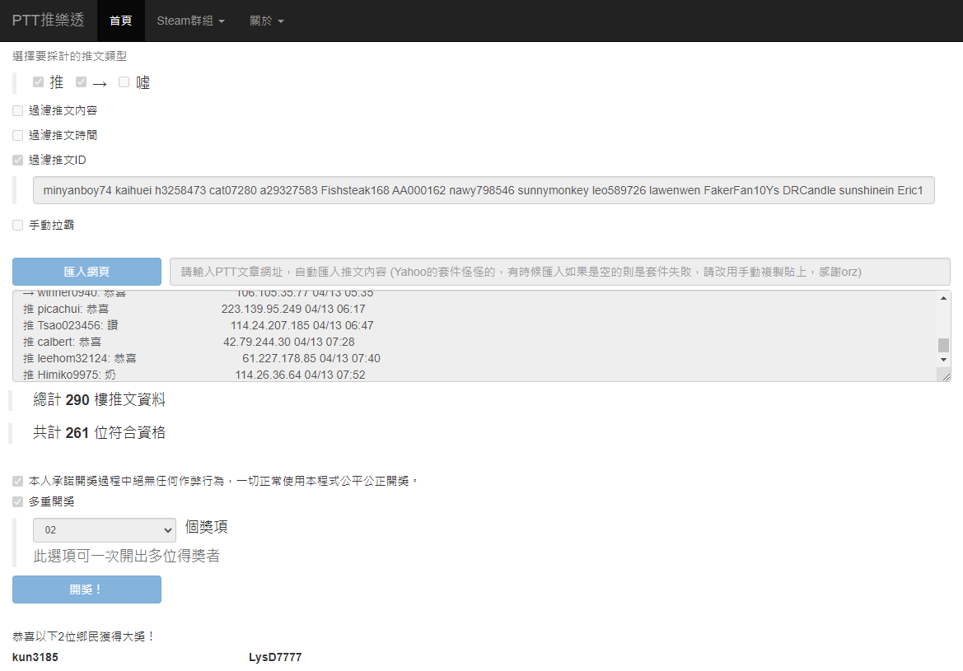
Task: Click the 恭喜以下2位鄉民獲得大獎 text
Action: pyautogui.click(x=83, y=636)
